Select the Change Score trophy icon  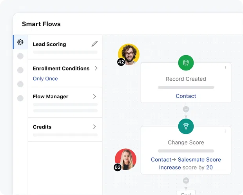(x=186, y=126)
